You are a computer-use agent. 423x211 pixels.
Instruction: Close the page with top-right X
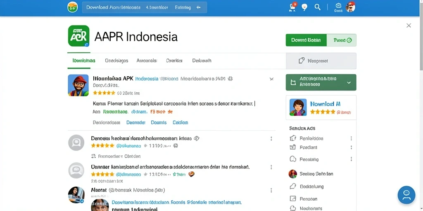click(x=409, y=26)
